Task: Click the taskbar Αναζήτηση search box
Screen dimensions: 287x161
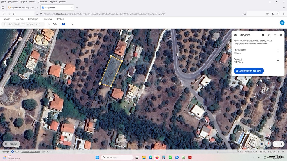Action: 117,157
